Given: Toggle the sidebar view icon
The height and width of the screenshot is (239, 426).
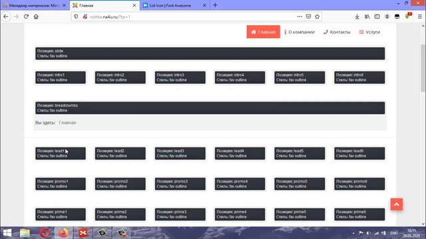Looking at the screenshot, I should [377, 17].
